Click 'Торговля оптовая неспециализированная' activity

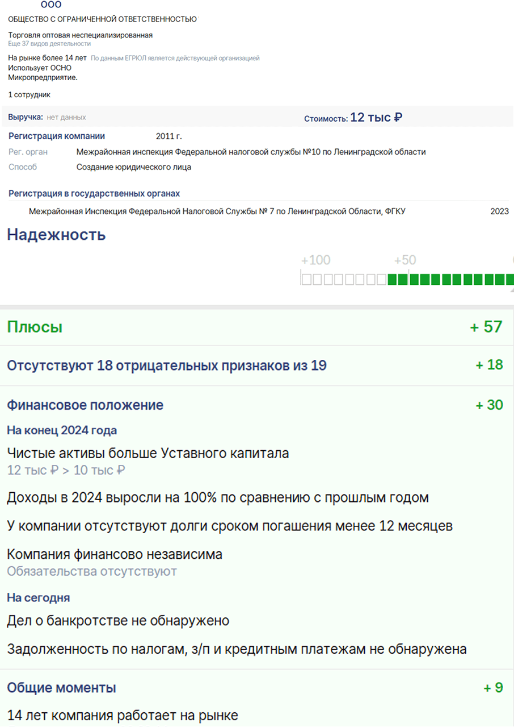[81, 35]
